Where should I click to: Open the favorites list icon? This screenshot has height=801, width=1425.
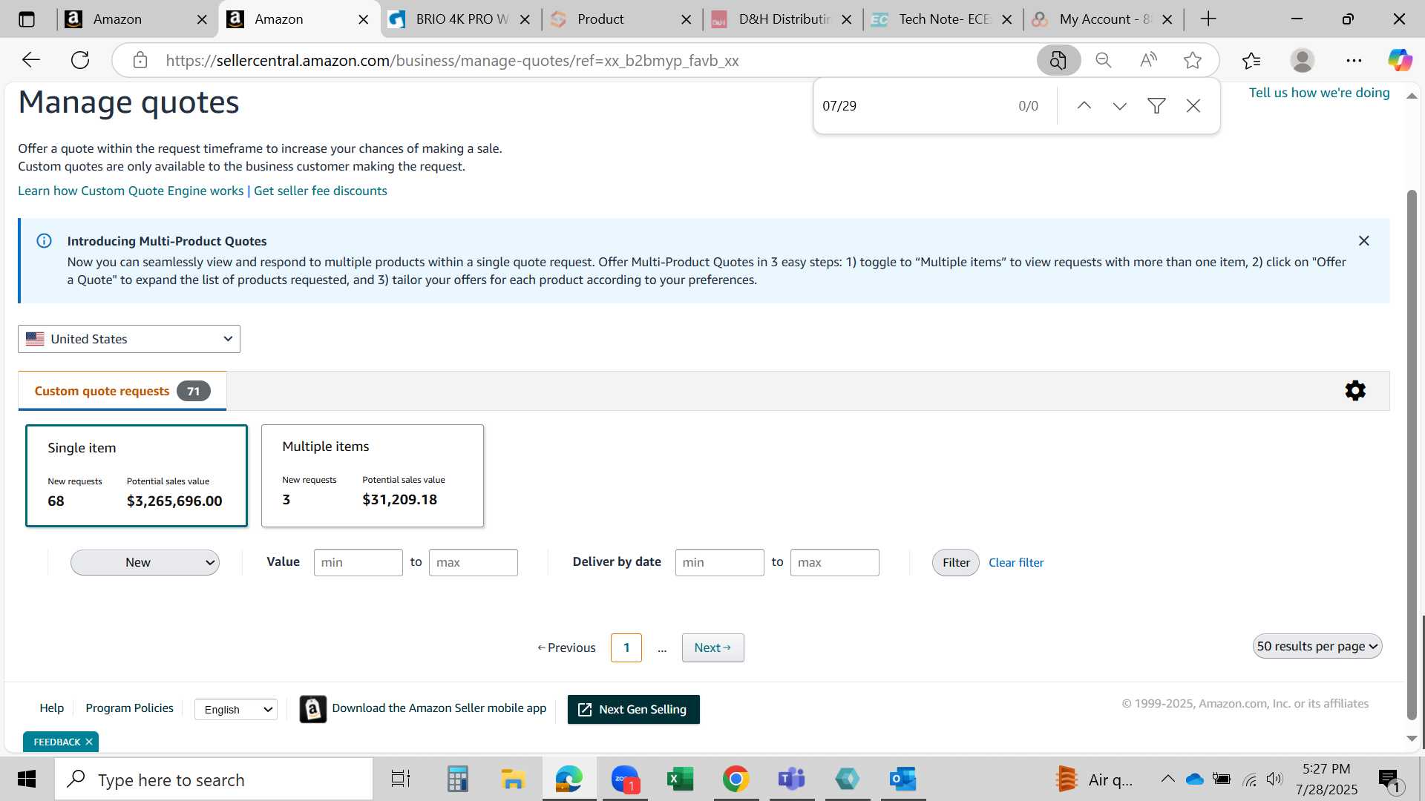tap(1251, 60)
